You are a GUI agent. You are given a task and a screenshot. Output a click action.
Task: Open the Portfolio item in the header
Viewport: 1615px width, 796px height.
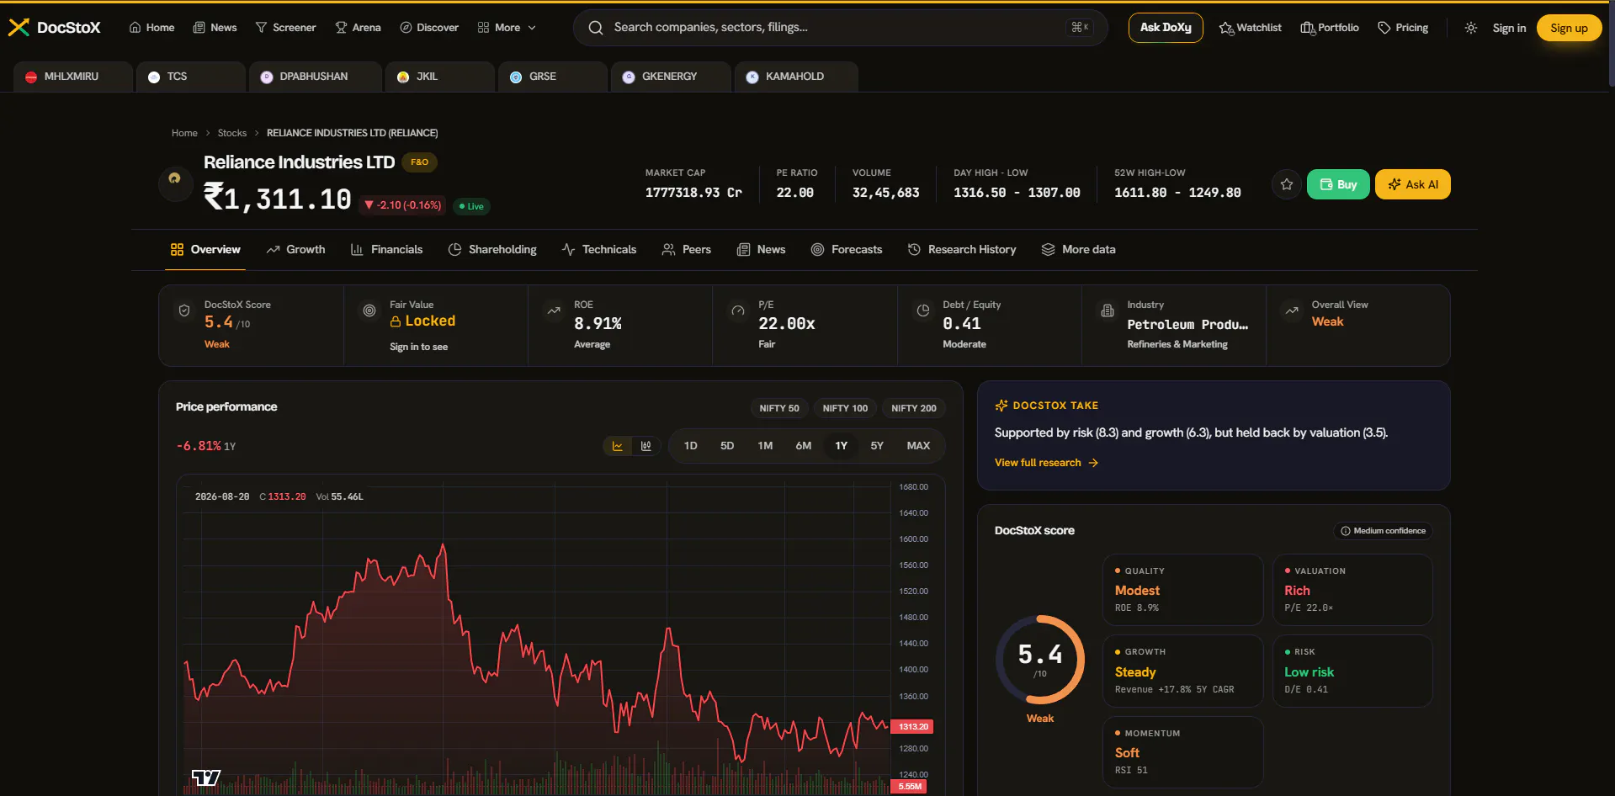pos(1330,28)
